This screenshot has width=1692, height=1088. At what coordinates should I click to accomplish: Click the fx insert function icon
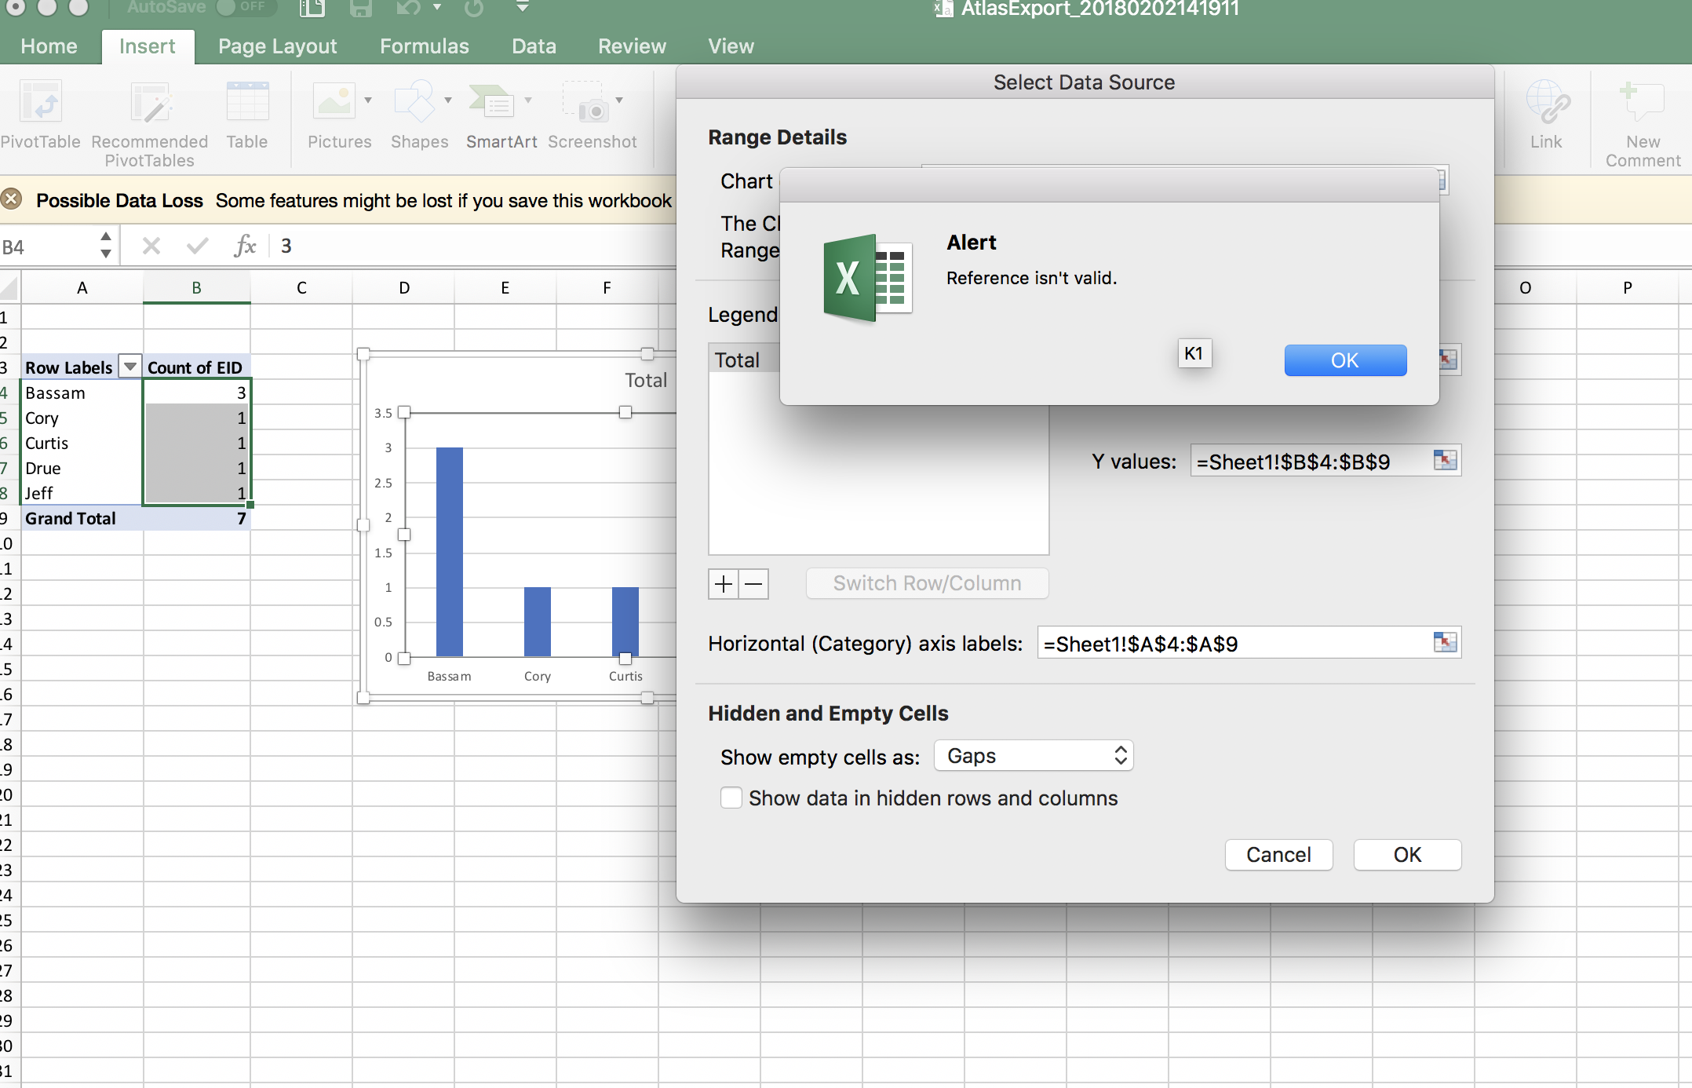coord(245,246)
